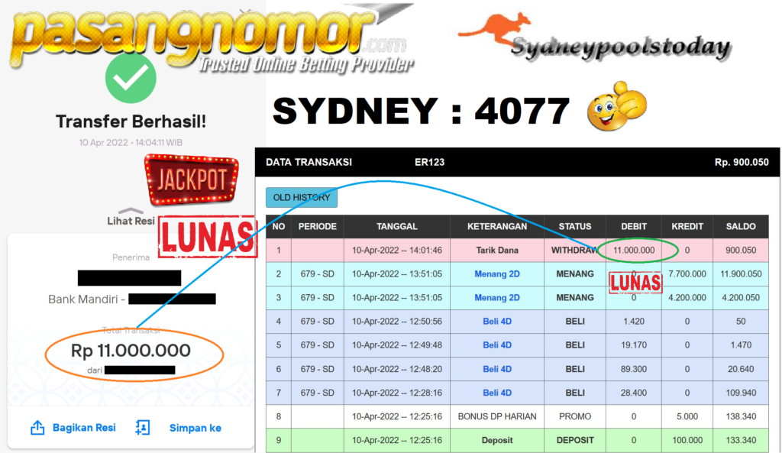
Task: Click the OLD HISTORY button
Action: (301, 198)
